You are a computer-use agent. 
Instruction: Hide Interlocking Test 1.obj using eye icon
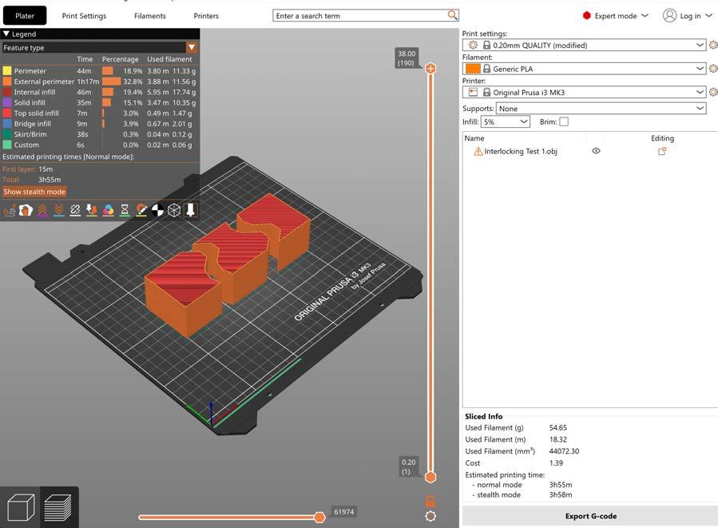click(x=596, y=151)
